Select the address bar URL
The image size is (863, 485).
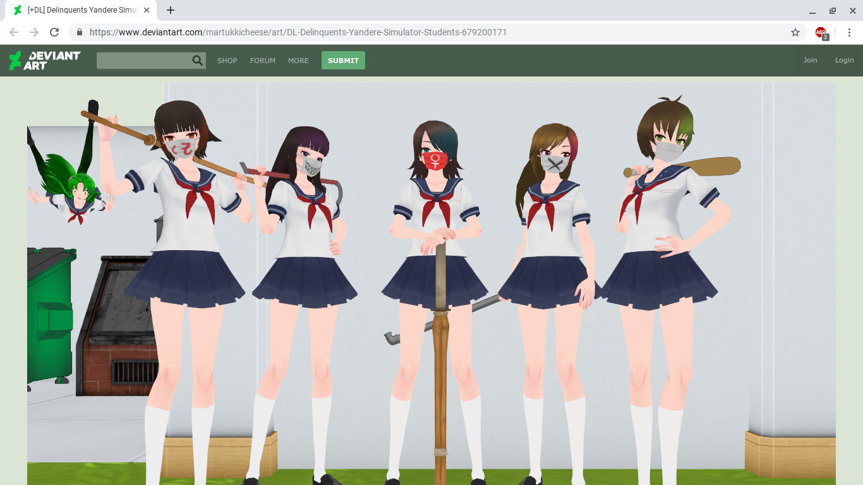298,32
